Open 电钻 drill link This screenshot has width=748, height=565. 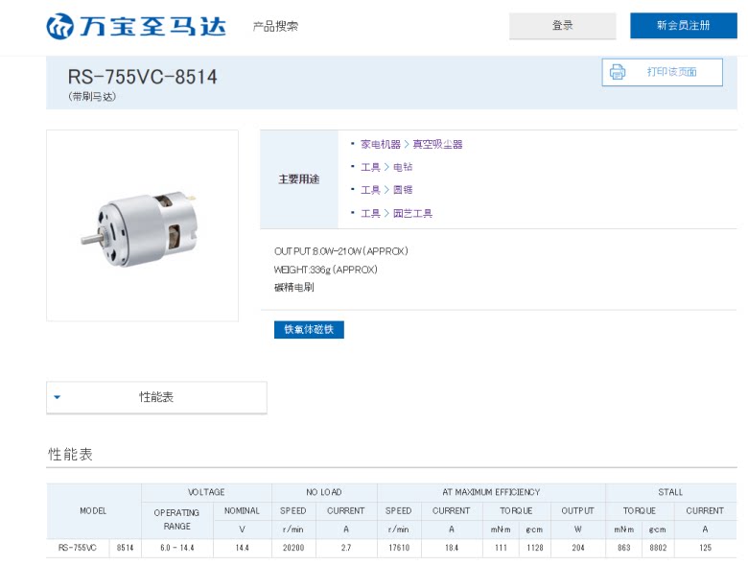(x=403, y=167)
